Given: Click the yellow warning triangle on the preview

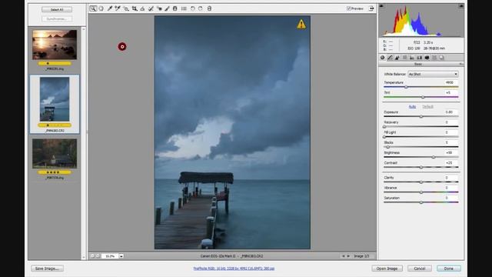Looking at the screenshot, I should pos(301,24).
